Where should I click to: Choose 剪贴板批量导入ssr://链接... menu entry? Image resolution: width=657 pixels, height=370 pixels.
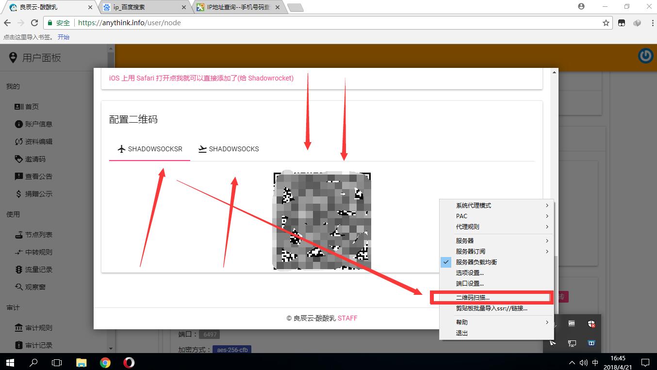click(x=491, y=308)
